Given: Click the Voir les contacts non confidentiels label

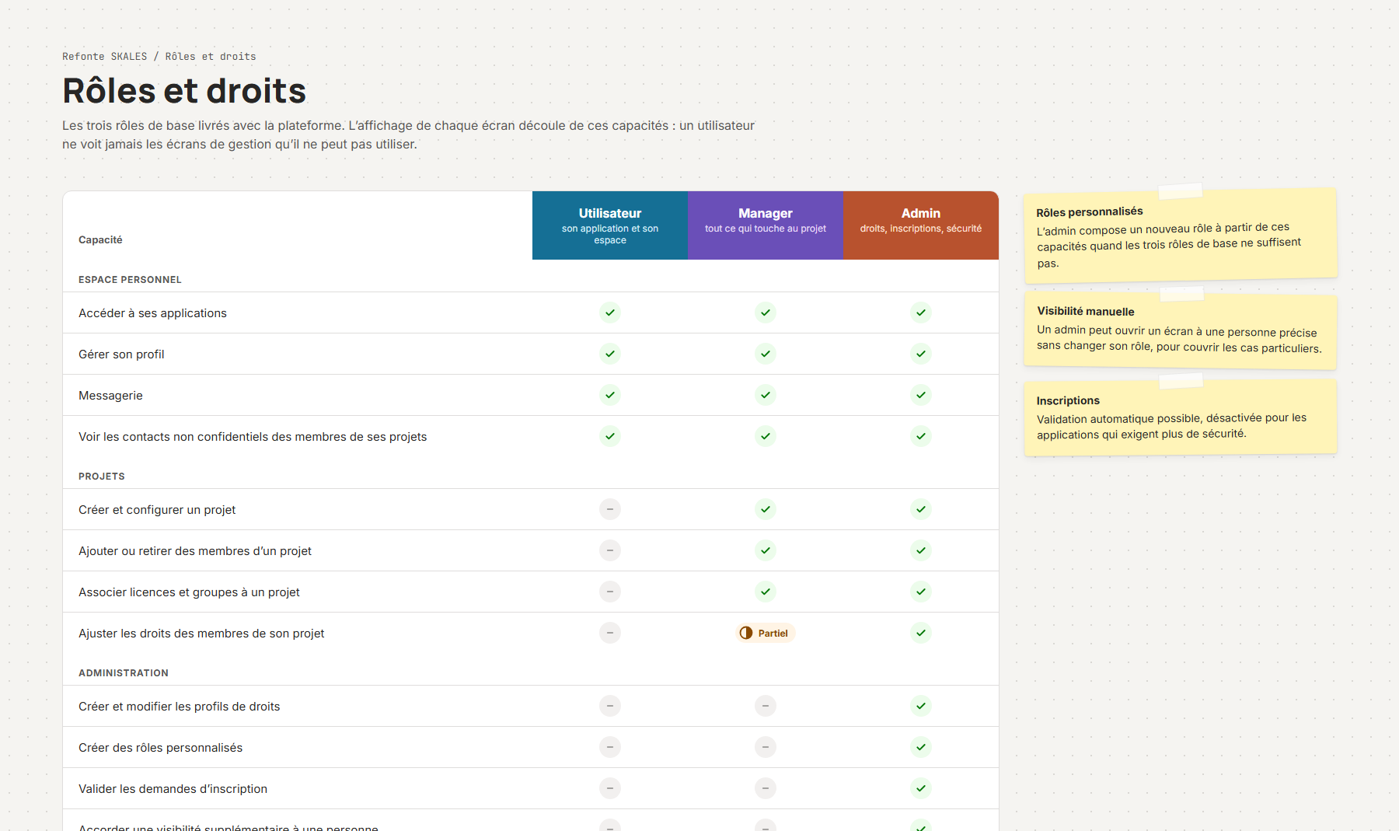Looking at the screenshot, I should click(253, 437).
